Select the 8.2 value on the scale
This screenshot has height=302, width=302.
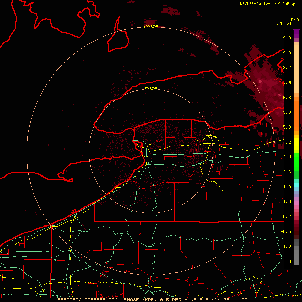(287, 67)
